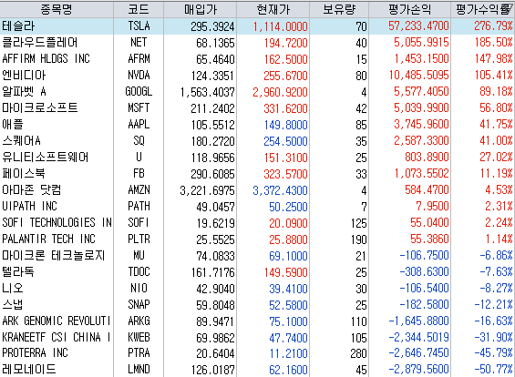Click Amazon purchase price 3,221.6975
This screenshot has height=377, width=515.
[x=207, y=190]
